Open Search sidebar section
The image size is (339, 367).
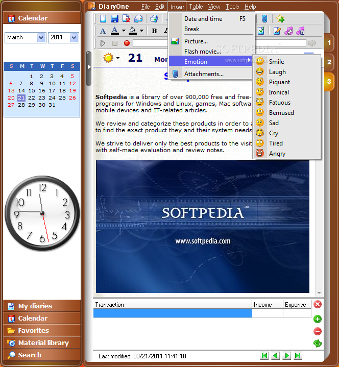42,355
